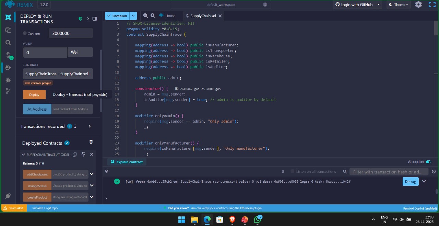Click the side panel layout icon

(x=95, y=19)
